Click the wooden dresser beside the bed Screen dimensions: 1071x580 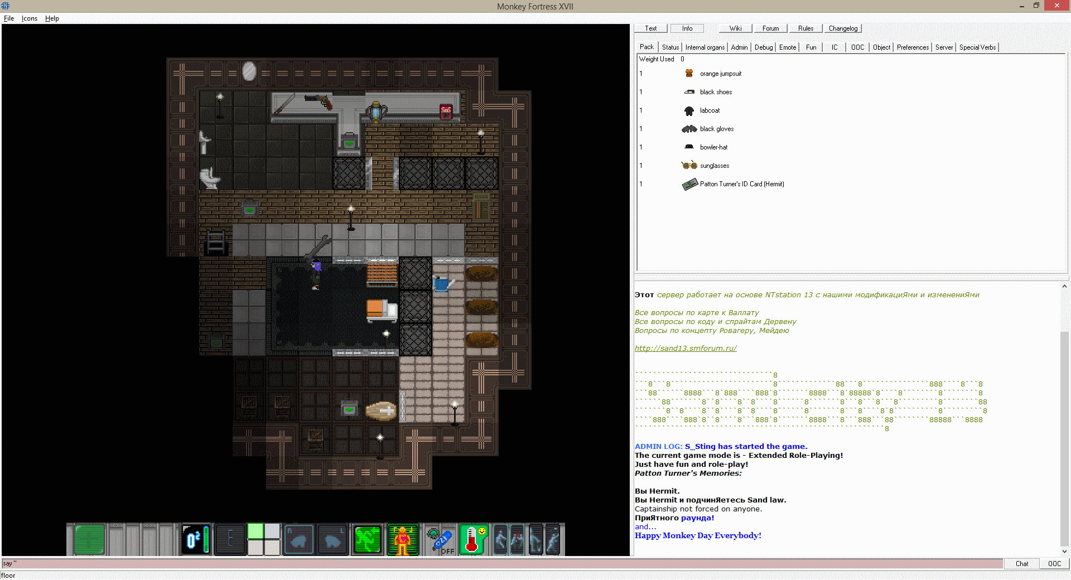[382, 274]
